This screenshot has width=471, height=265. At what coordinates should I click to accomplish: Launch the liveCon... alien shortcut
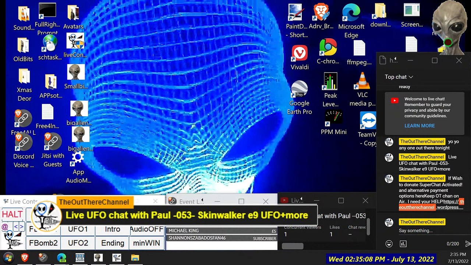[x=75, y=46]
